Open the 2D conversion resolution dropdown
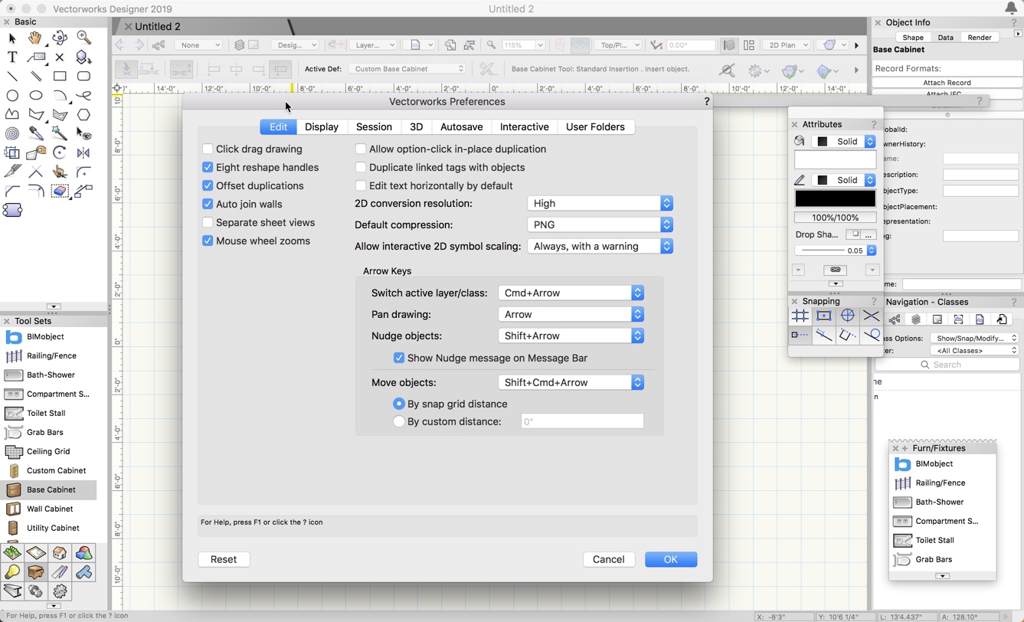Viewport: 1024px width, 622px height. pos(600,203)
